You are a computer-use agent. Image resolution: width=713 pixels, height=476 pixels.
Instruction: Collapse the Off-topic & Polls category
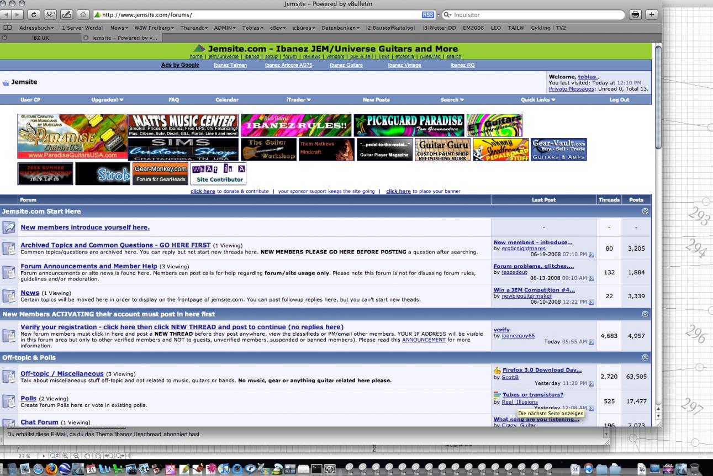[644, 357]
